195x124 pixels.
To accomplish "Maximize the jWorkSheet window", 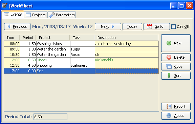I will tap(181, 6).
